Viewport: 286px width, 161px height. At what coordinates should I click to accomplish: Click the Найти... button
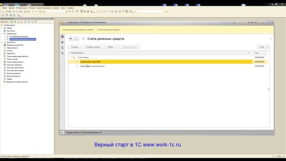[x=111, y=47]
